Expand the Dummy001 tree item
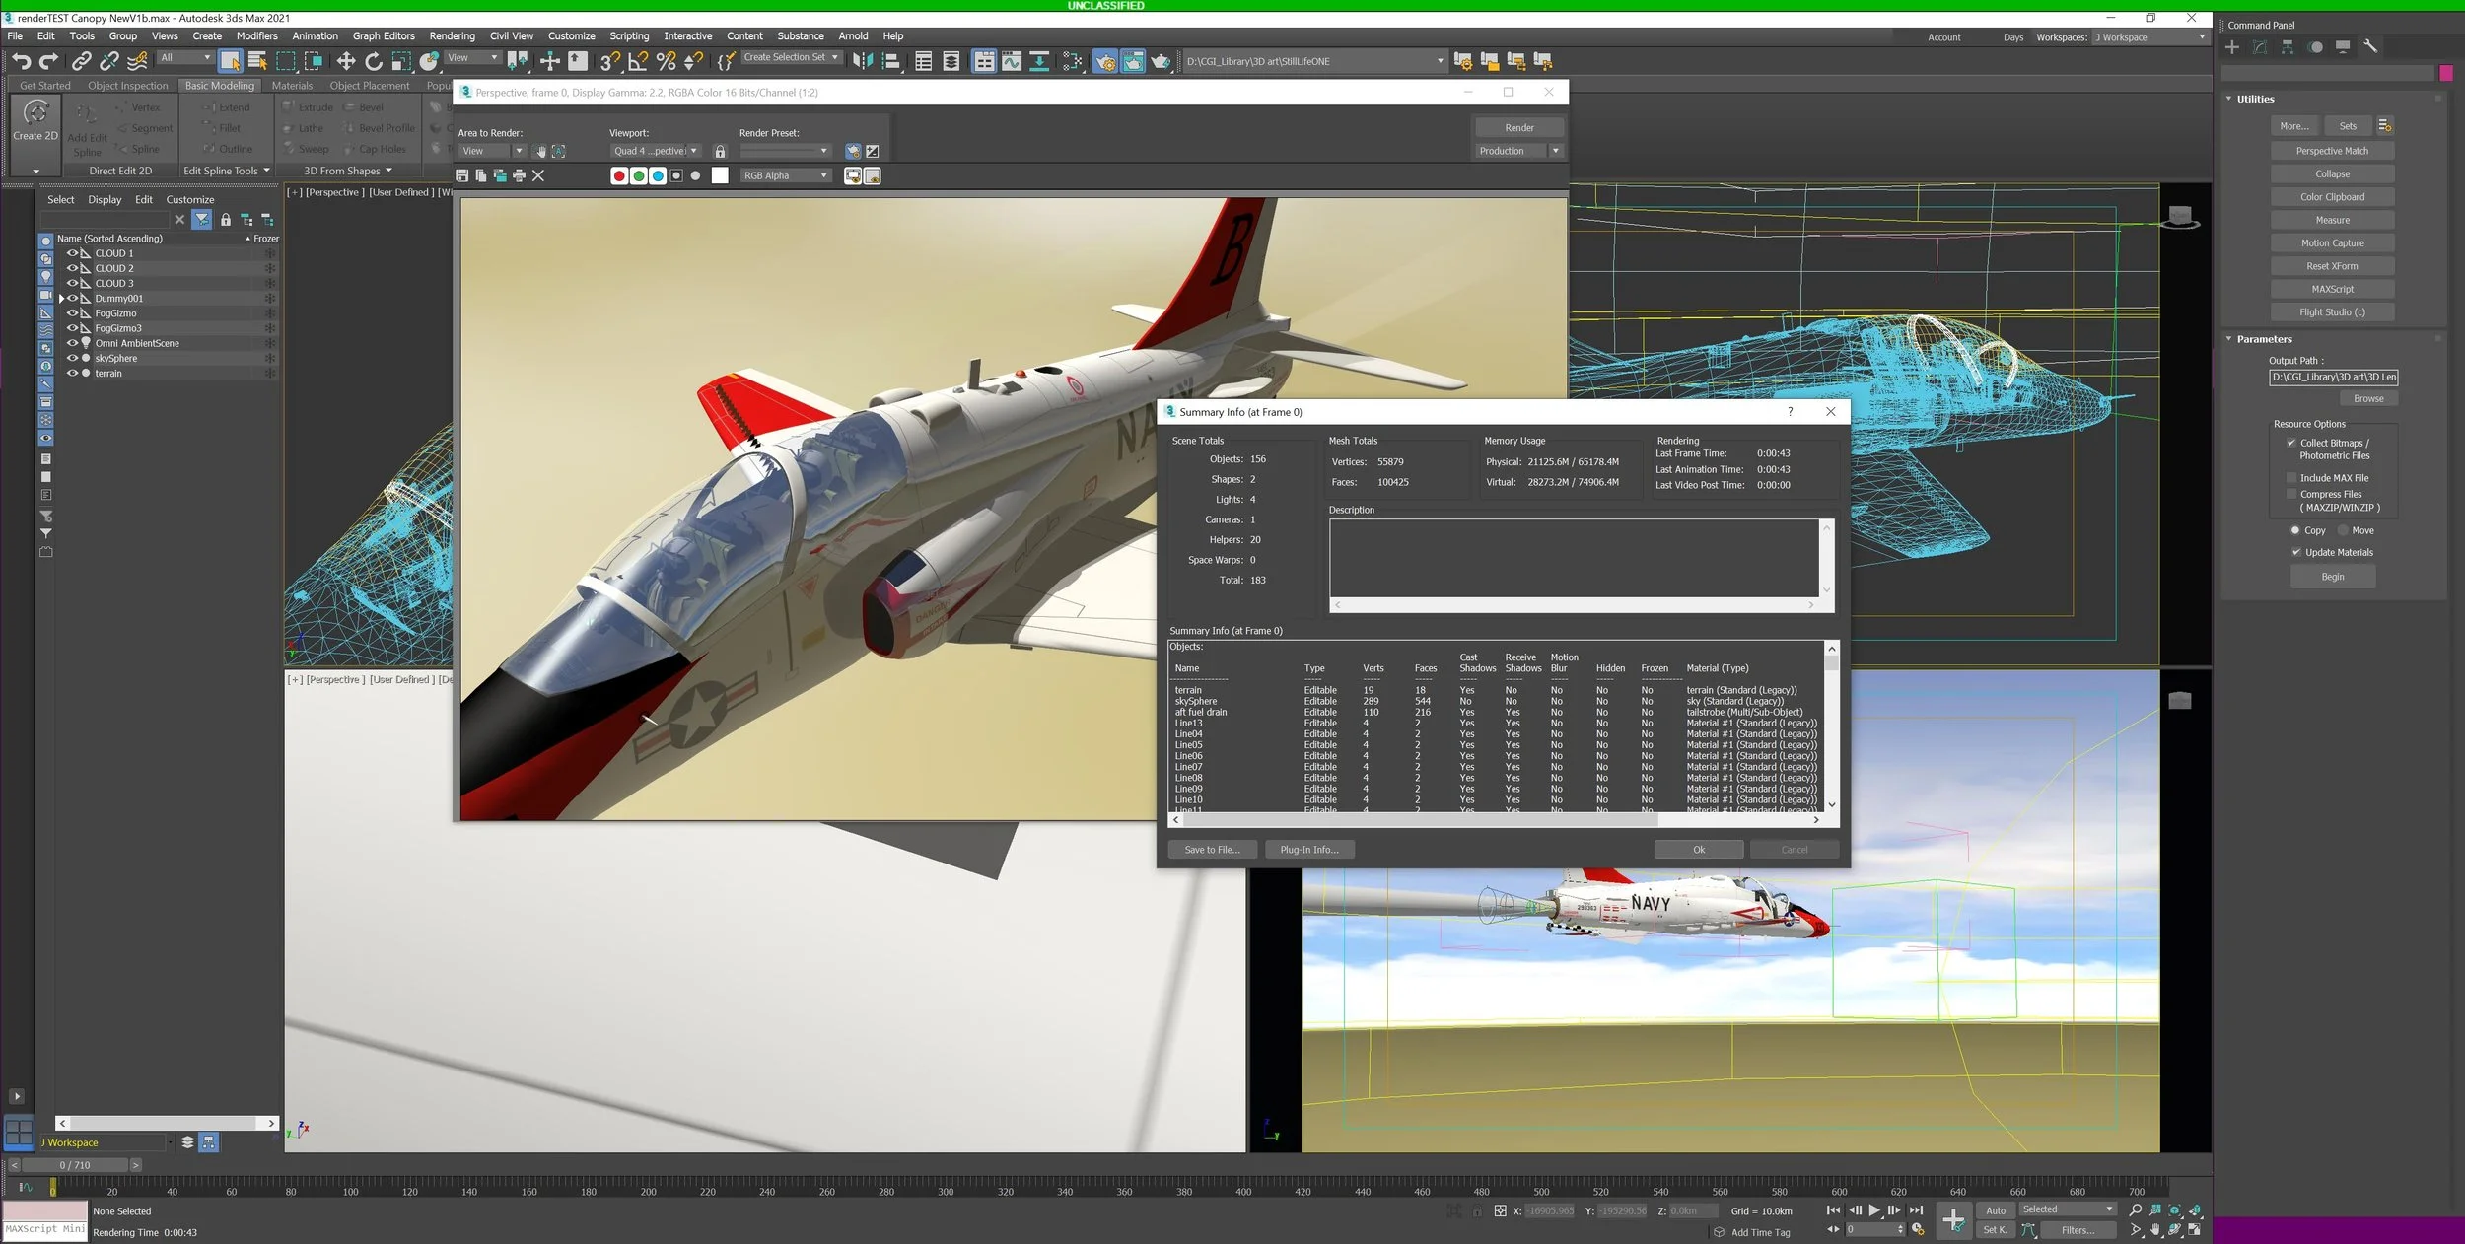Image resolution: width=2465 pixels, height=1244 pixels. (61, 299)
